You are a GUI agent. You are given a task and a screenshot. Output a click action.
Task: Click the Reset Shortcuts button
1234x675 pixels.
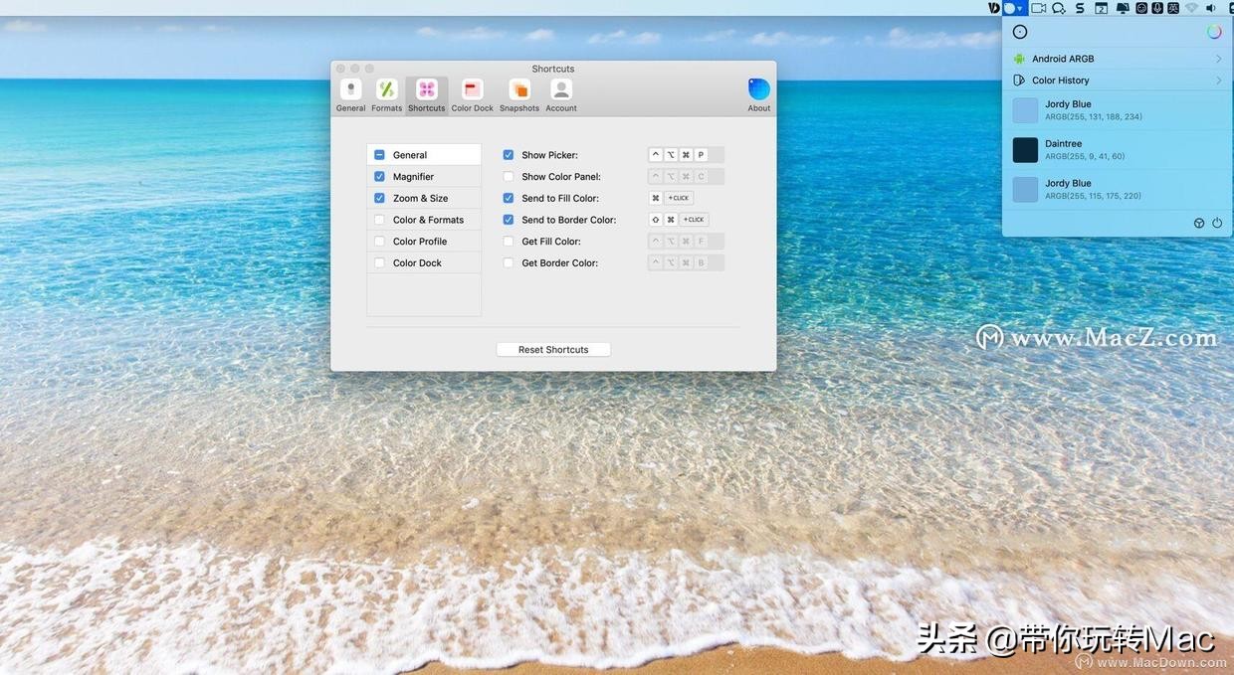coord(552,349)
